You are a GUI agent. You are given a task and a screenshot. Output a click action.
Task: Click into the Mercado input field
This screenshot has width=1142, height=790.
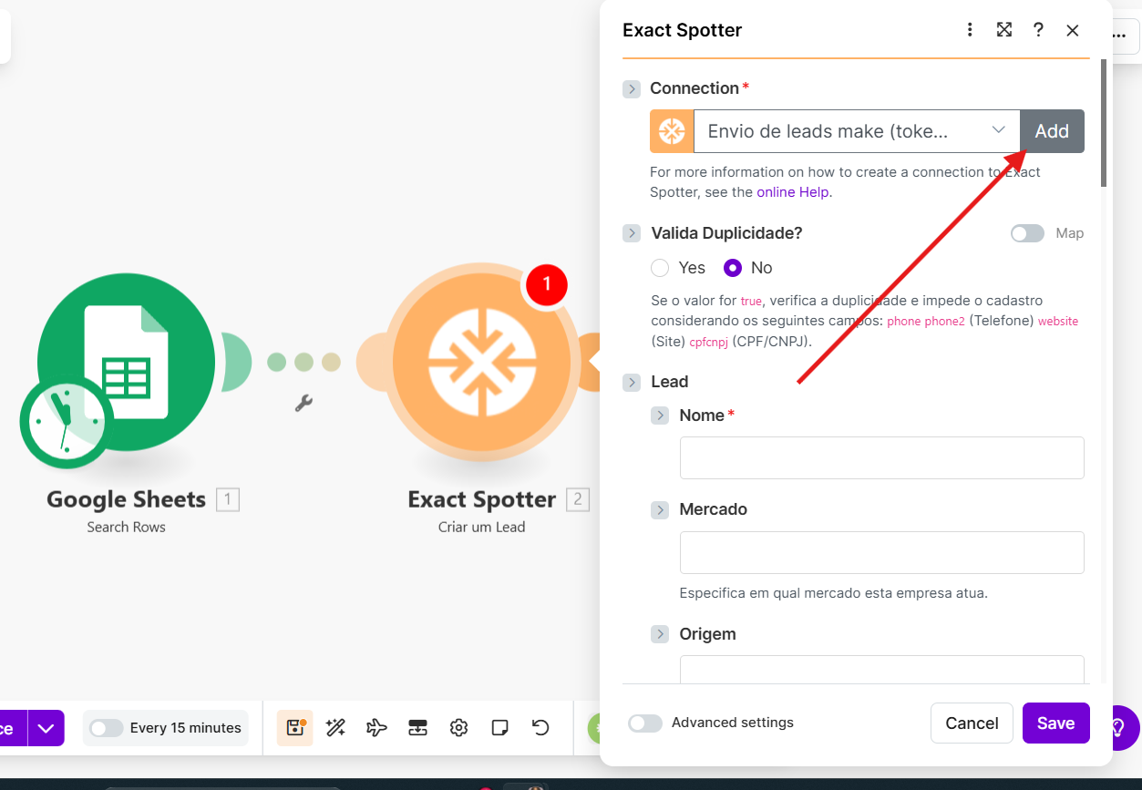coord(882,552)
